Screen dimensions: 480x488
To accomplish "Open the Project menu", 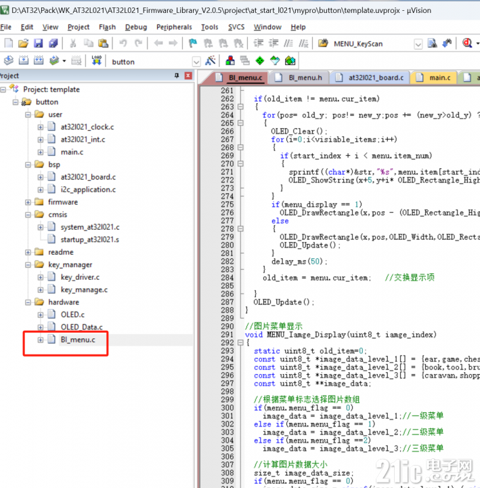I will point(79,27).
